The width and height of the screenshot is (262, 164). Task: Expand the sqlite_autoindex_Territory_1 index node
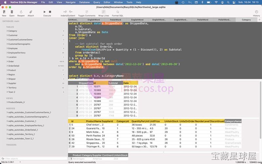pos(7,134)
